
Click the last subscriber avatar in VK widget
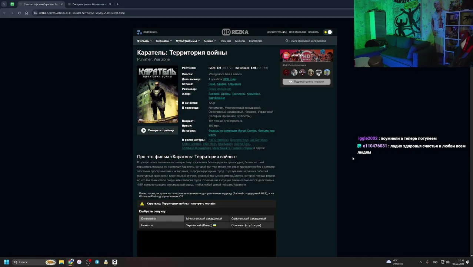327,72
